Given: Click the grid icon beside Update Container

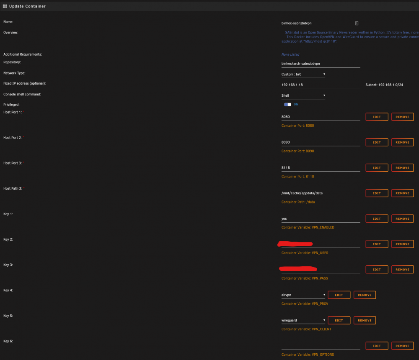Looking at the screenshot, I should (5, 6).
